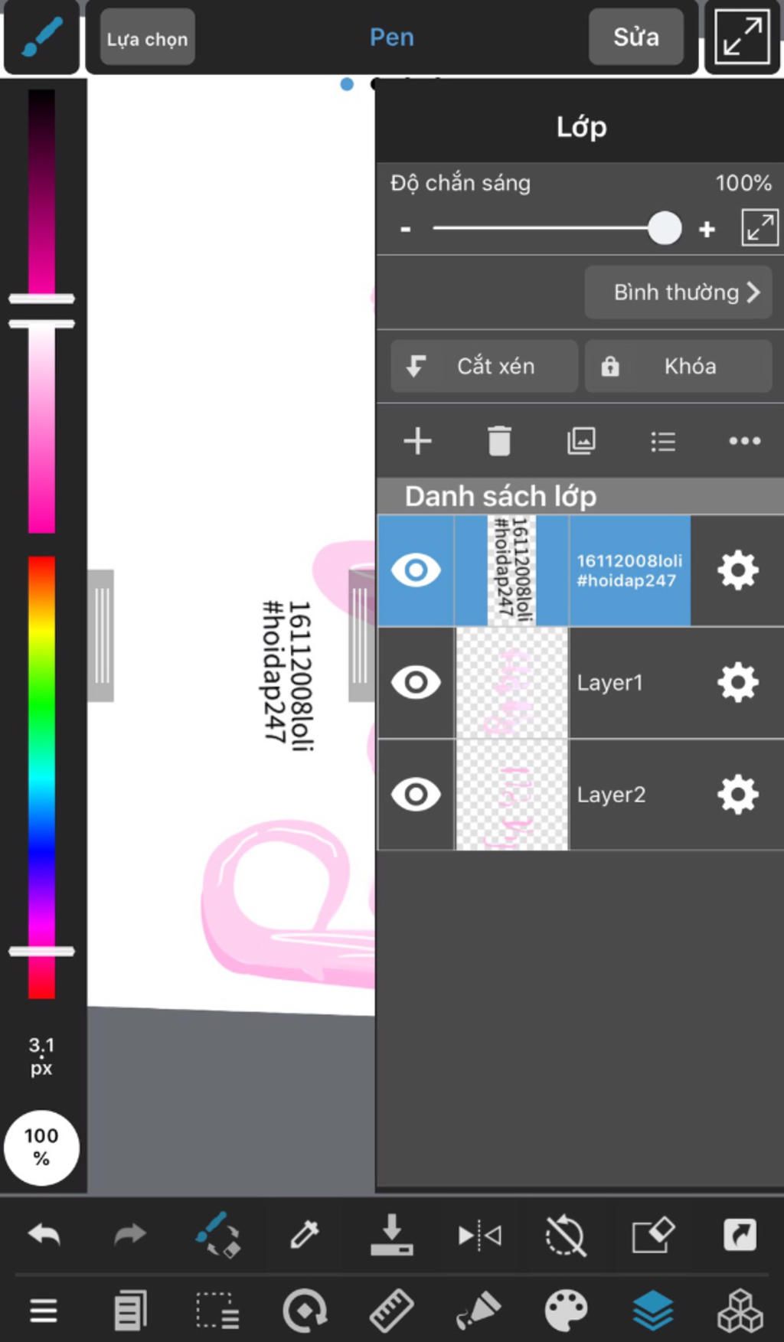Hide the Layer1 layer

(416, 682)
